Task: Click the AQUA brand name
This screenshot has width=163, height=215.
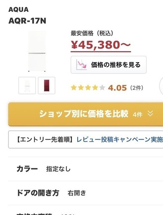Action: (18, 10)
